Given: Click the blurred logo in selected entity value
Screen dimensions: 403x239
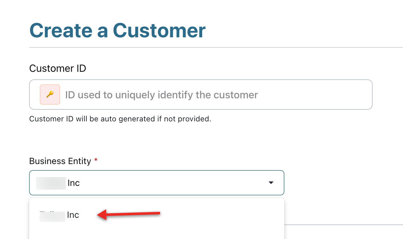Looking at the screenshot, I should click(51, 183).
